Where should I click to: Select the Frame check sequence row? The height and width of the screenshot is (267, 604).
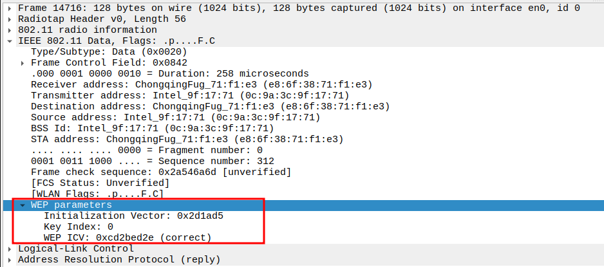coord(161,172)
